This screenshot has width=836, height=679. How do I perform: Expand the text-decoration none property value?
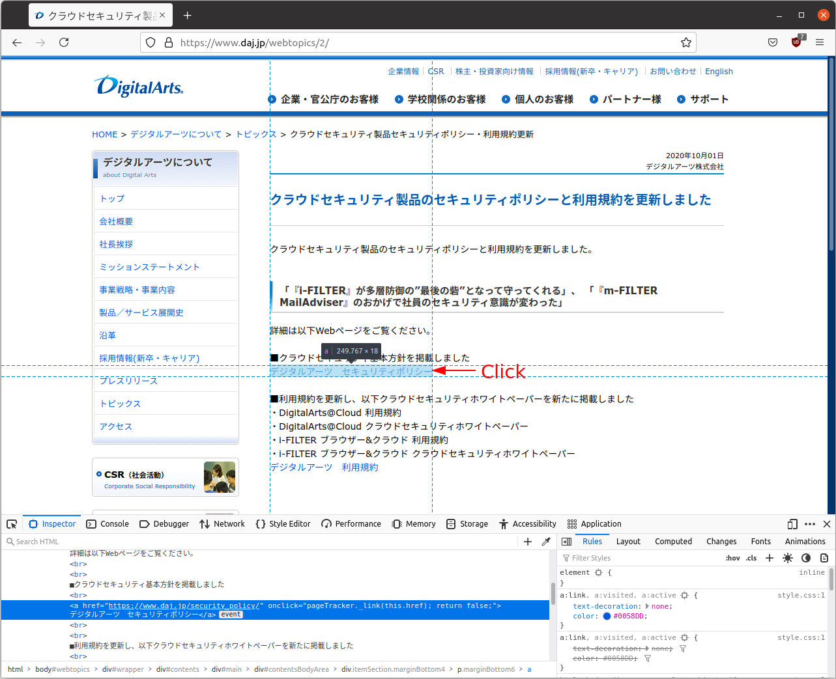tap(647, 606)
